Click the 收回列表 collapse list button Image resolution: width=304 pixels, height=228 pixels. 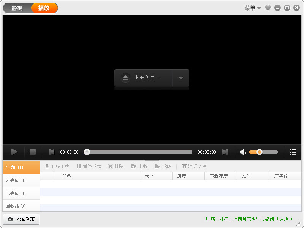[21, 219]
